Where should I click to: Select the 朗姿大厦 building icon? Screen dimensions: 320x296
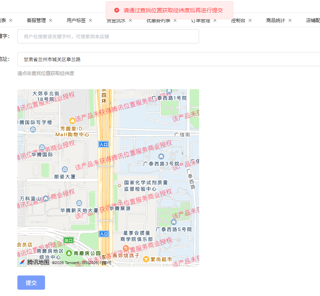65,169
